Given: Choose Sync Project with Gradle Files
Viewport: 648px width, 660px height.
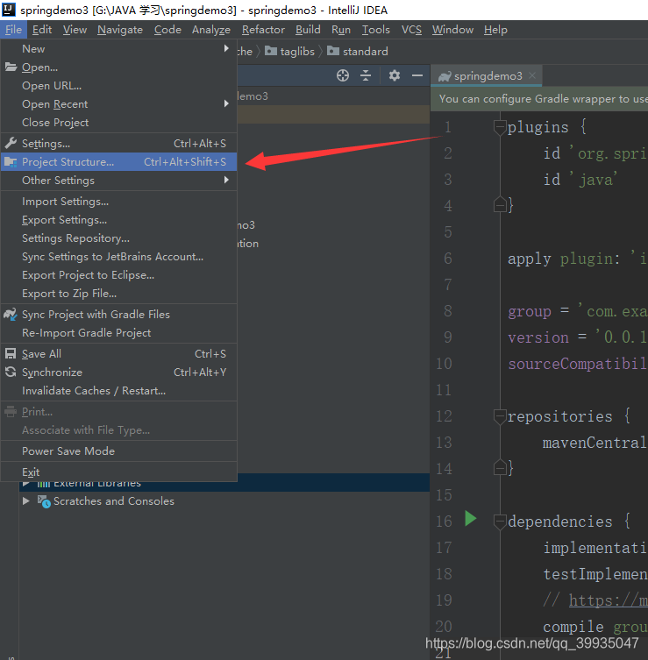Looking at the screenshot, I should (x=118, y=314).
